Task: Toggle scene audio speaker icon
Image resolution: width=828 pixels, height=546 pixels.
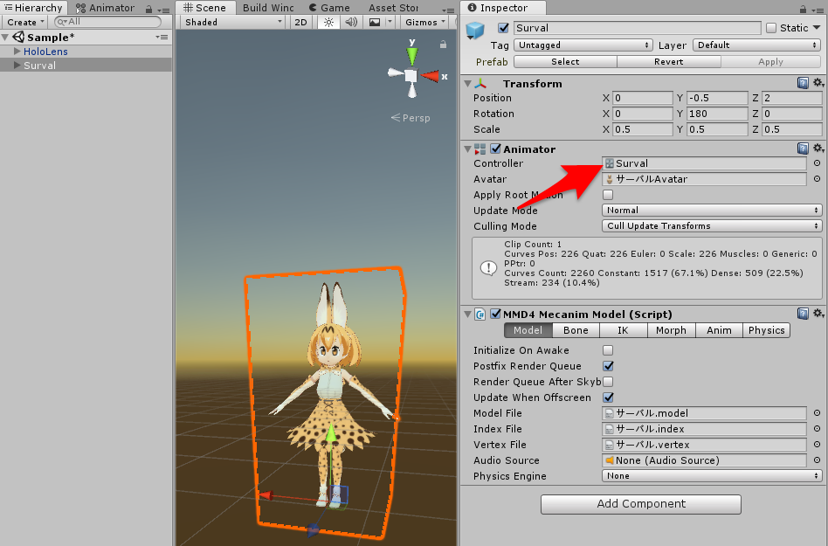Action: 350,22
